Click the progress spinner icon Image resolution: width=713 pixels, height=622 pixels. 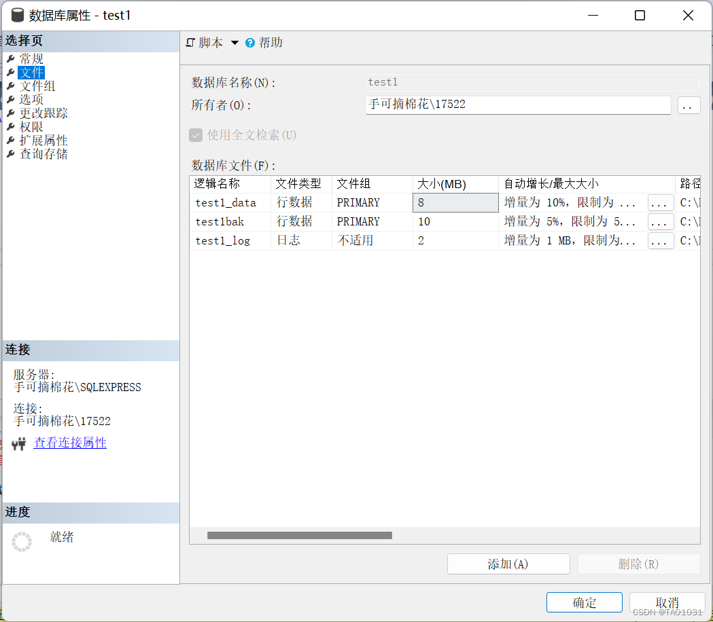[21, 542]
